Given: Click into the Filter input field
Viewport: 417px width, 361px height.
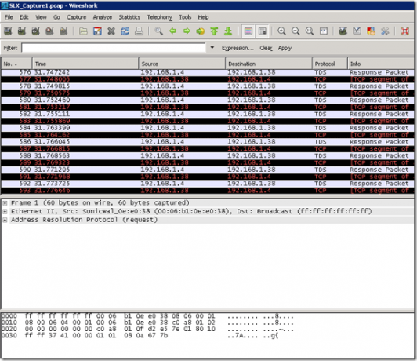Looking at the screenshot, I should 114,48.
